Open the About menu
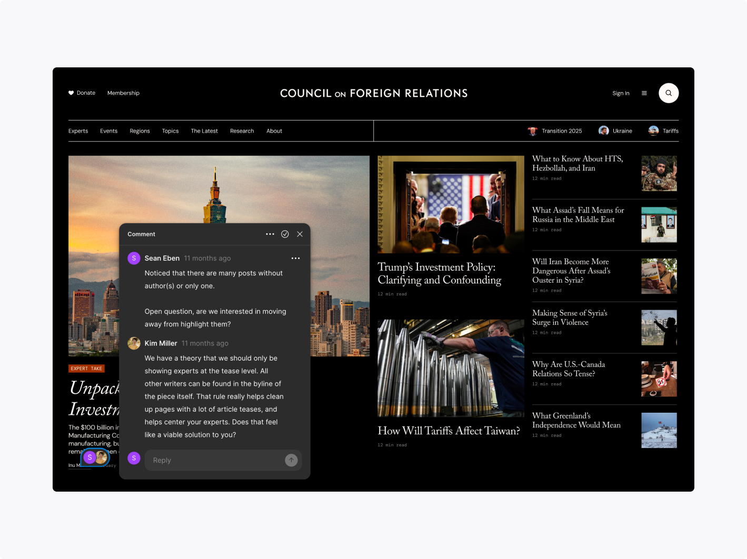The image size is (747, 559). click(x=274, y=131)
